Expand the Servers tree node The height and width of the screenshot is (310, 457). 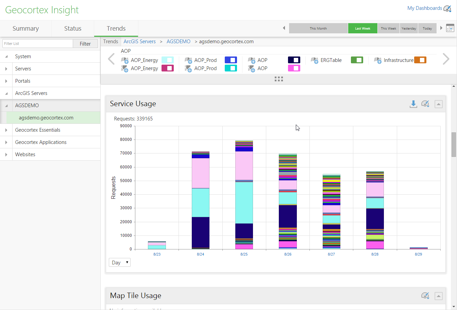[6, 69]
